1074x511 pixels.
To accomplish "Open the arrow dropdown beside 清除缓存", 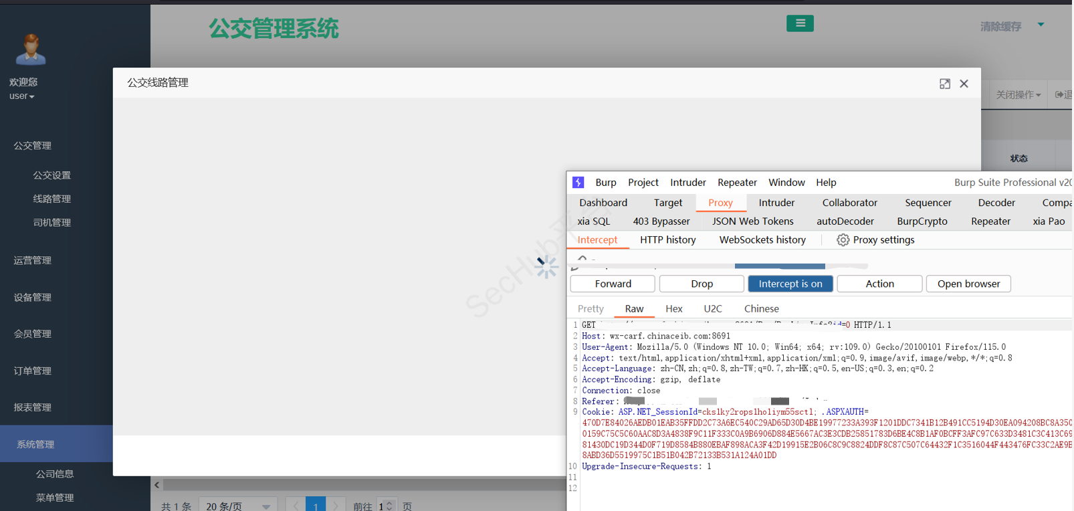I will click(1041, 25).
